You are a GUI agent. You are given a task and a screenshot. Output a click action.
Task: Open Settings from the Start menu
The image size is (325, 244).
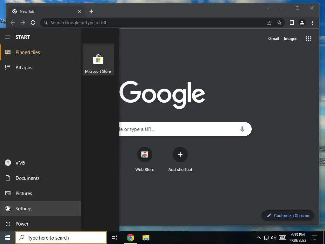coord(41,208)
